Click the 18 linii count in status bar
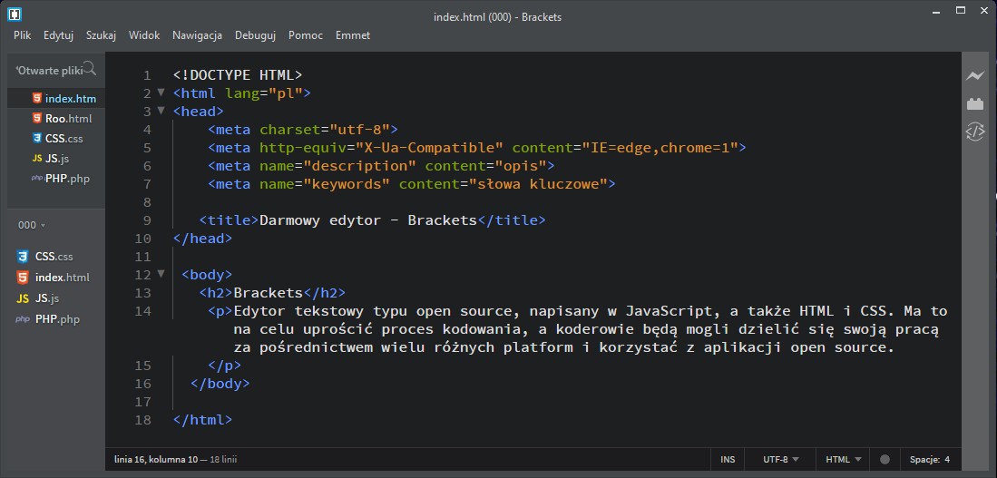This screenshot has width=997, height=478. point(223,459)
